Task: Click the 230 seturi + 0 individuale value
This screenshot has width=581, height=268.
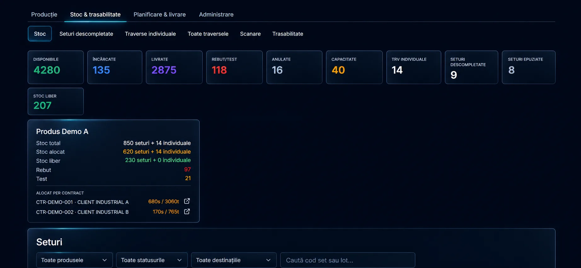Action: 158,160
